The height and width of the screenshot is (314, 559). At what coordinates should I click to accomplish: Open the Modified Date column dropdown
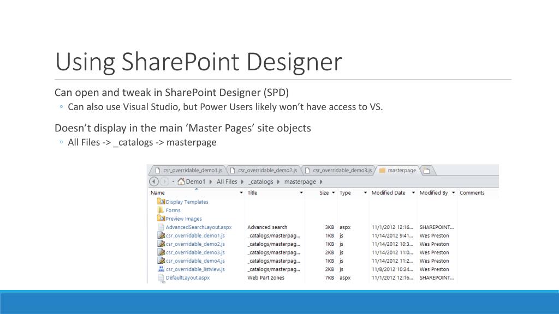pyautogui.click(x=413, y=192)
